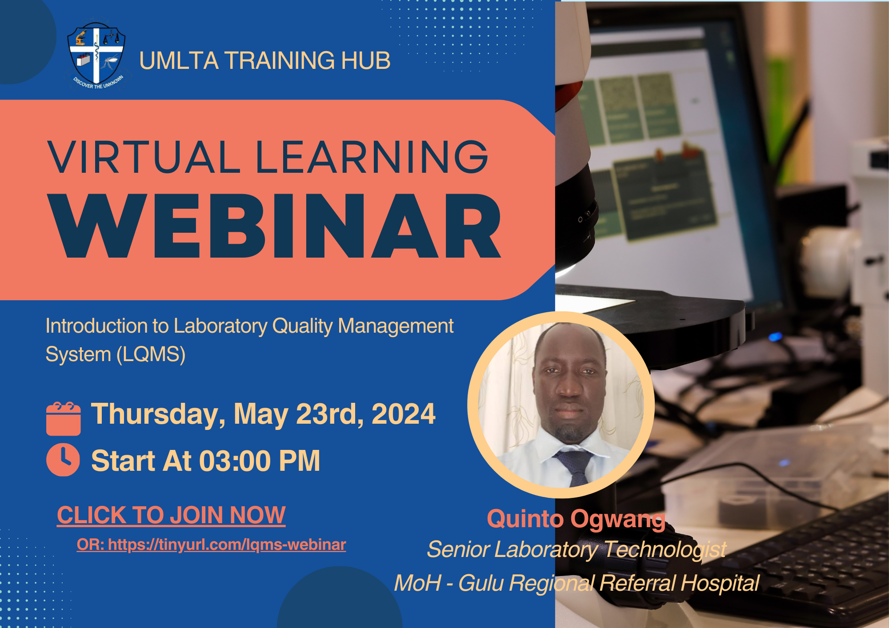The width and height of the screenshot is (889, 628).
Task: Click the UMLTA TRAINING HUB heading
Action: click(x=265, y=61)
